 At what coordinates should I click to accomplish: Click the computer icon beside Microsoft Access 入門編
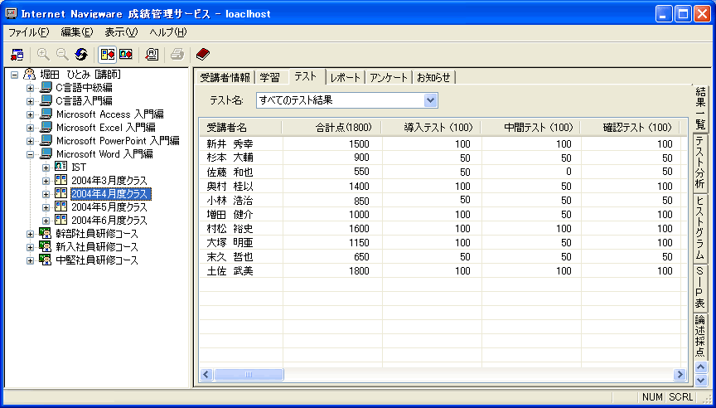(x=46, y=114)
